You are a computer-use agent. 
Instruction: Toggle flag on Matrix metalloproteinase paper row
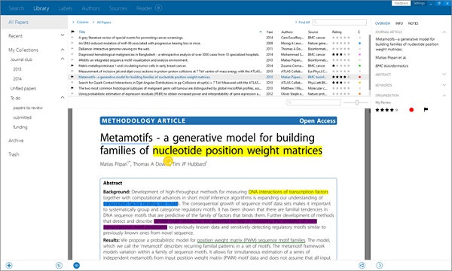click(72, 65)
